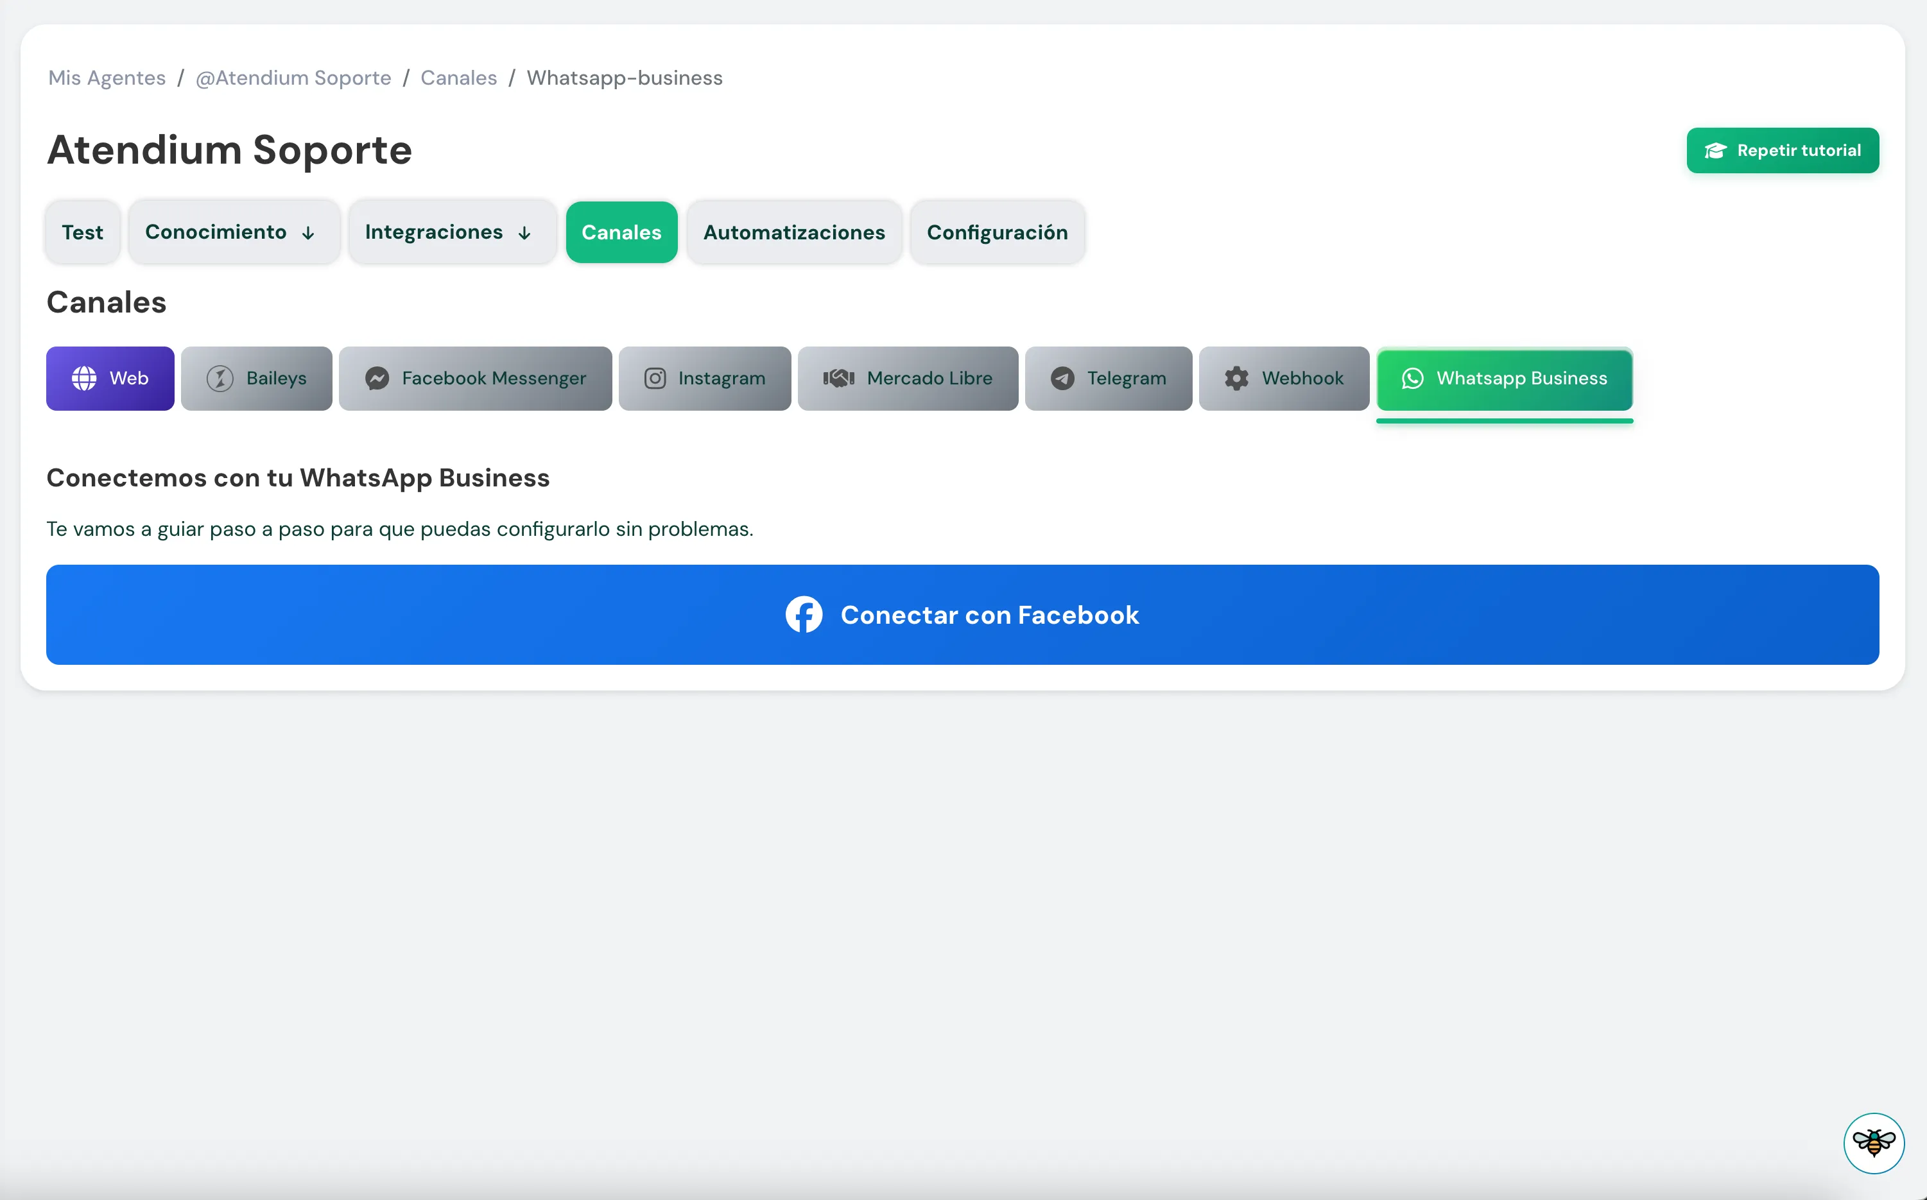The width and height of the screenshot is (1927, 1200).
Task: Click the Facebook logo icon
Action: 804,615
